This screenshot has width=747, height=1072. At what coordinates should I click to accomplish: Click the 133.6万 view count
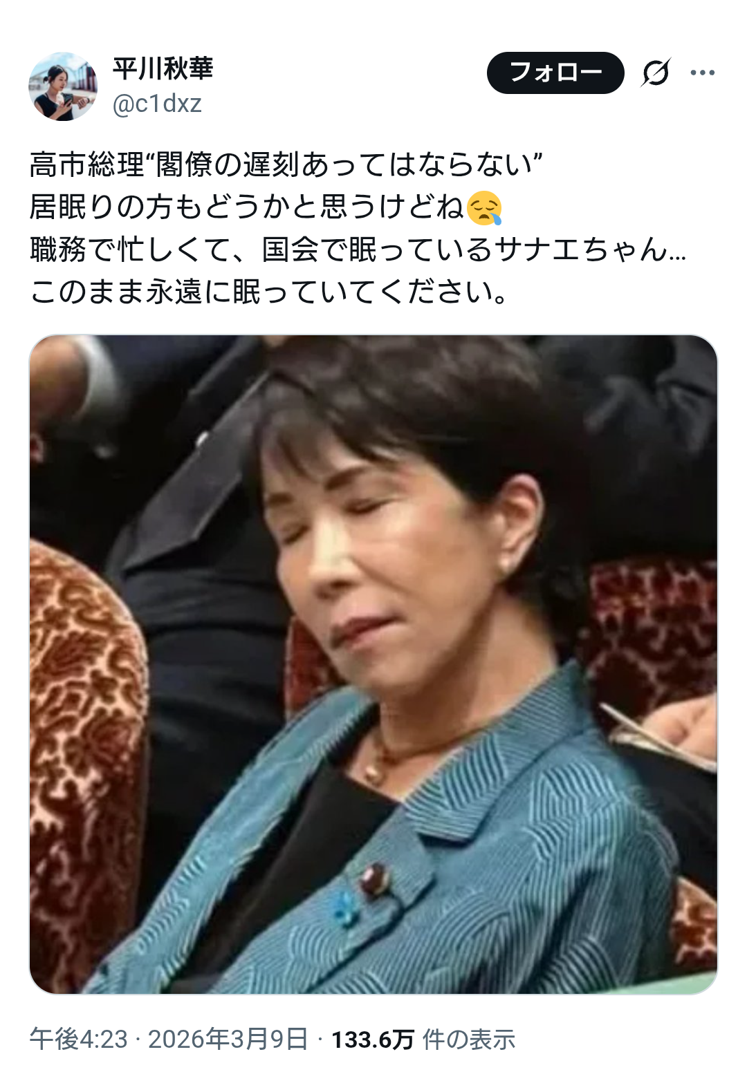[x=373, y=1039]
